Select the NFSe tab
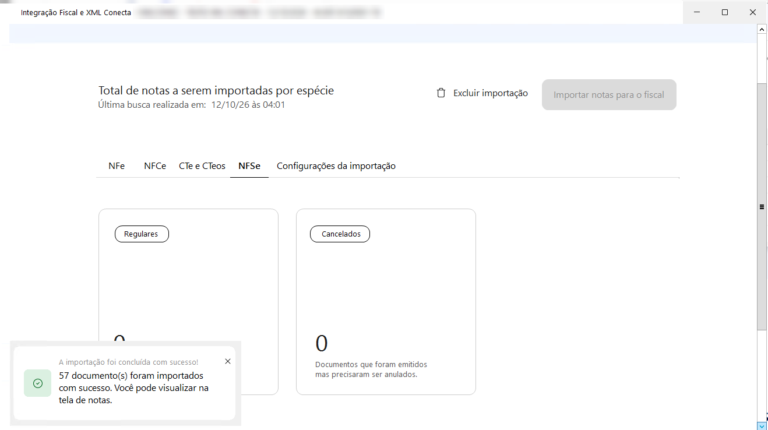Viewport: 768px width, 430px height. tap(249, 166)
